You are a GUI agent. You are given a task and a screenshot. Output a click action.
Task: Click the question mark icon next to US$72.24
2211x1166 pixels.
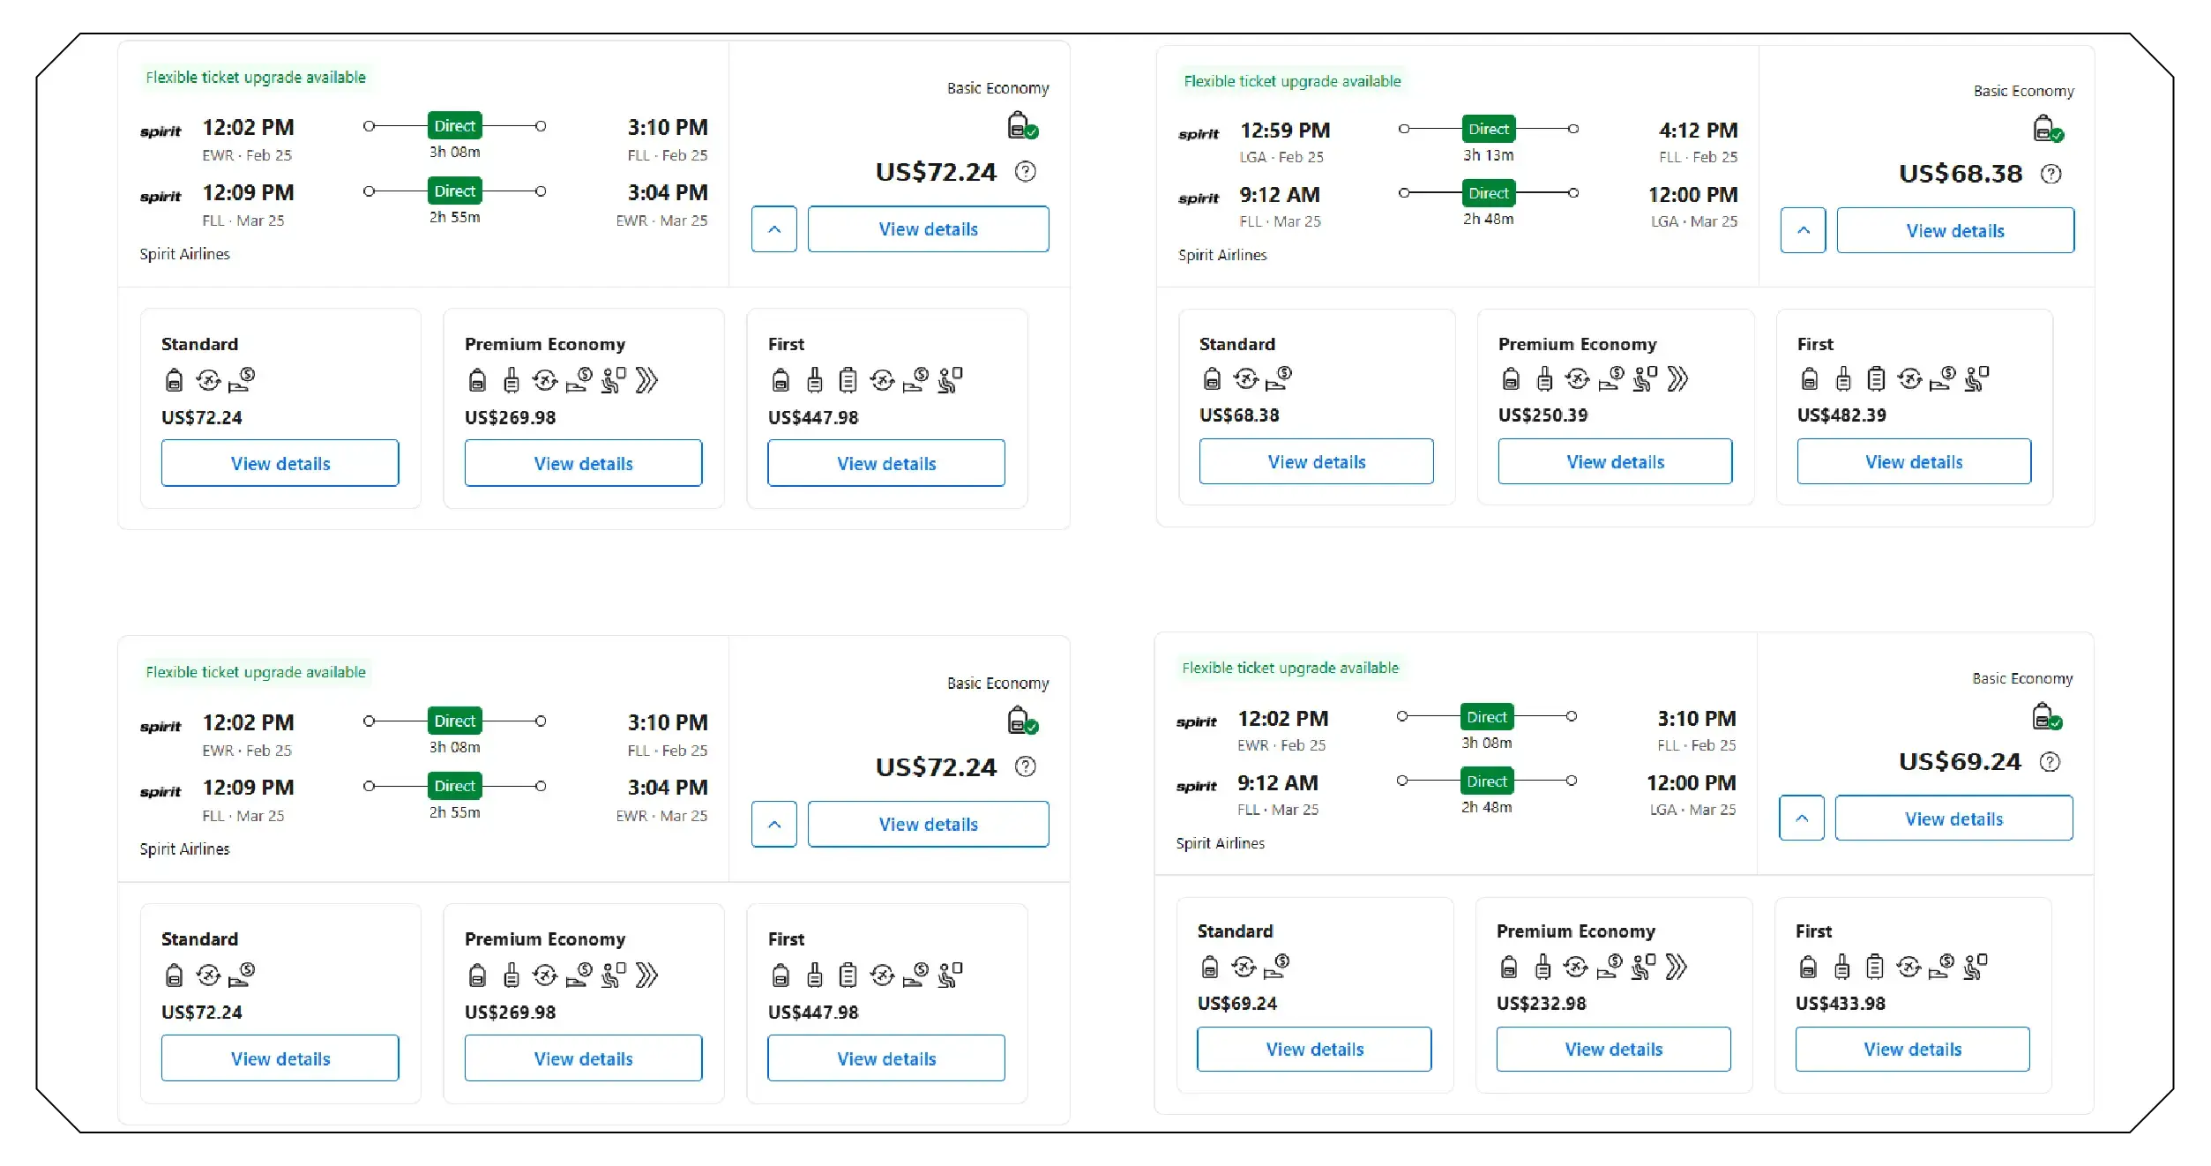point(1025,172)
